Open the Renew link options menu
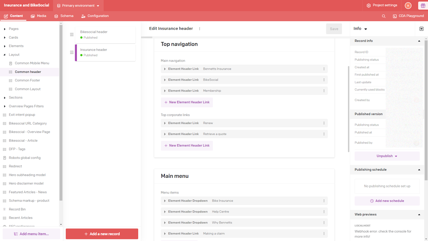Screen dimensions: 428x241 click(324, 123)
